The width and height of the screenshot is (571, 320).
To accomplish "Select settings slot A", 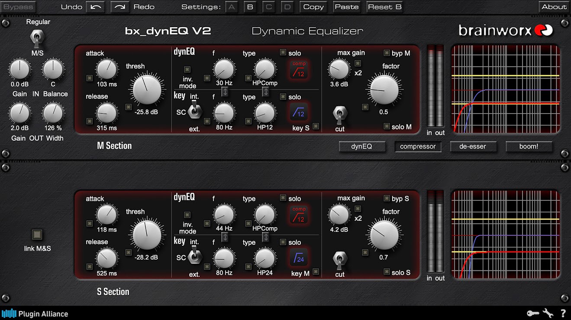I will pos(232,6).
